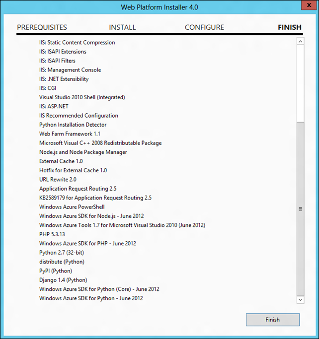Click 'Hotfix for External Cache 1.0' entry
This screenshot has width=319, height=339.
[x=73, y=170]
